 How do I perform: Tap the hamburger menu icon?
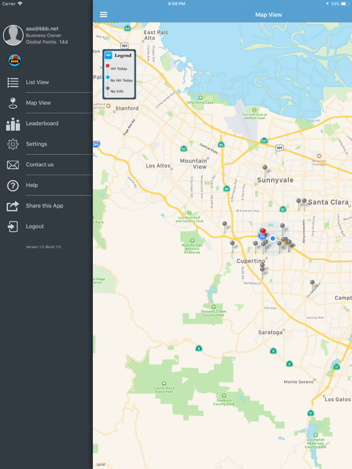(103, 15)
